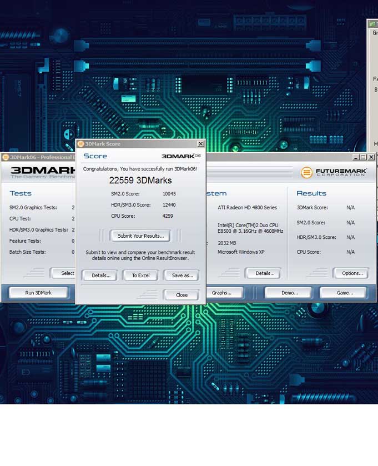Click ATI Radeon HD 4800 Series text
The width and height of the screenshot is (378, 466).
tap(247, 207)
